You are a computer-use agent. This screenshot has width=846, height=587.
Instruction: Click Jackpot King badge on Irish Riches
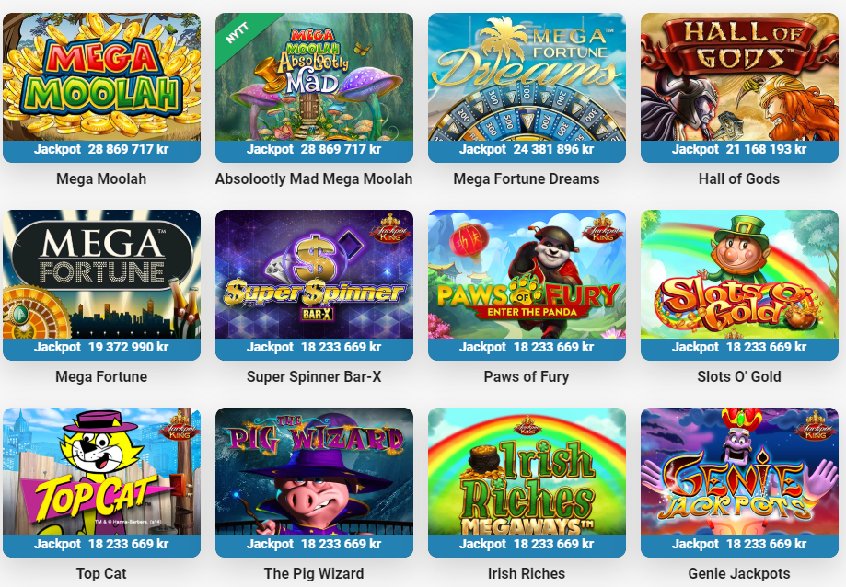tap(527, 425)
